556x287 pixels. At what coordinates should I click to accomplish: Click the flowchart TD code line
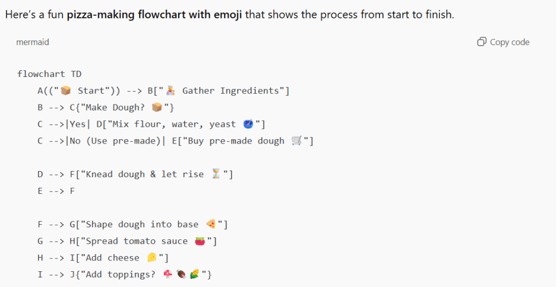(49, 74)
